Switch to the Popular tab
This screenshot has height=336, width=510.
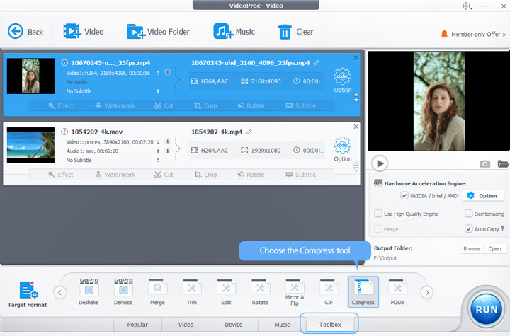pyautogui.click(x=137, y=324)
